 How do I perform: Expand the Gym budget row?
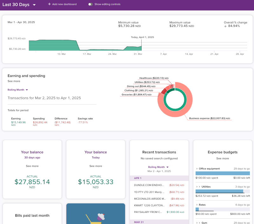(x=197, y=223)
